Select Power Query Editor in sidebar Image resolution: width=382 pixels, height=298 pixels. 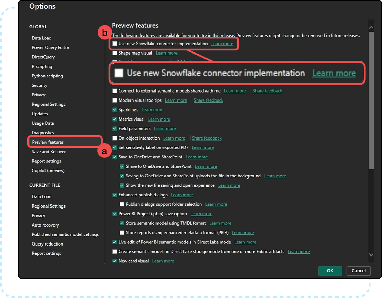click(50, 48)
